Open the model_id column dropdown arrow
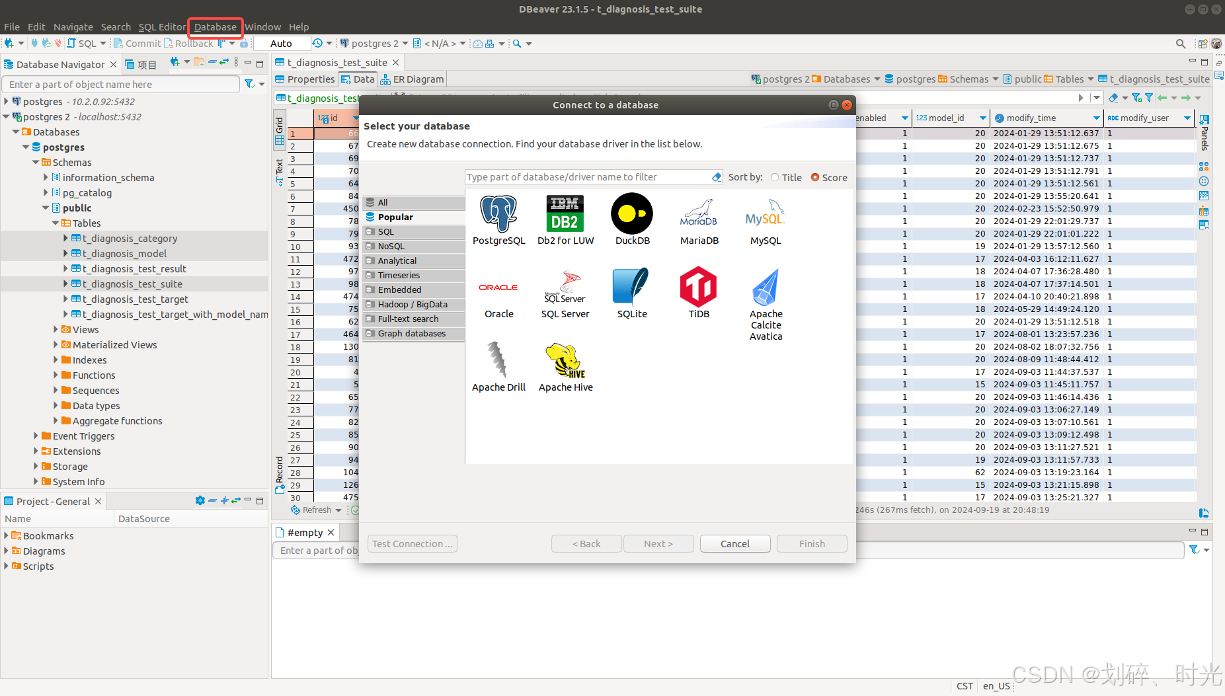 click(982, 118)
